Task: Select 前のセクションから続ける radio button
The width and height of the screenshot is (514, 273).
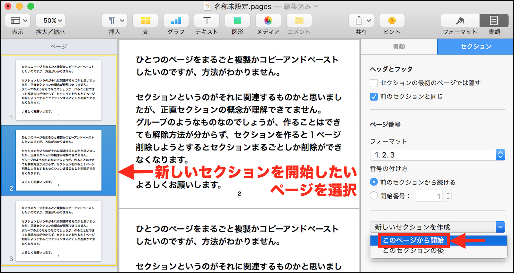Action: point(374,182)
